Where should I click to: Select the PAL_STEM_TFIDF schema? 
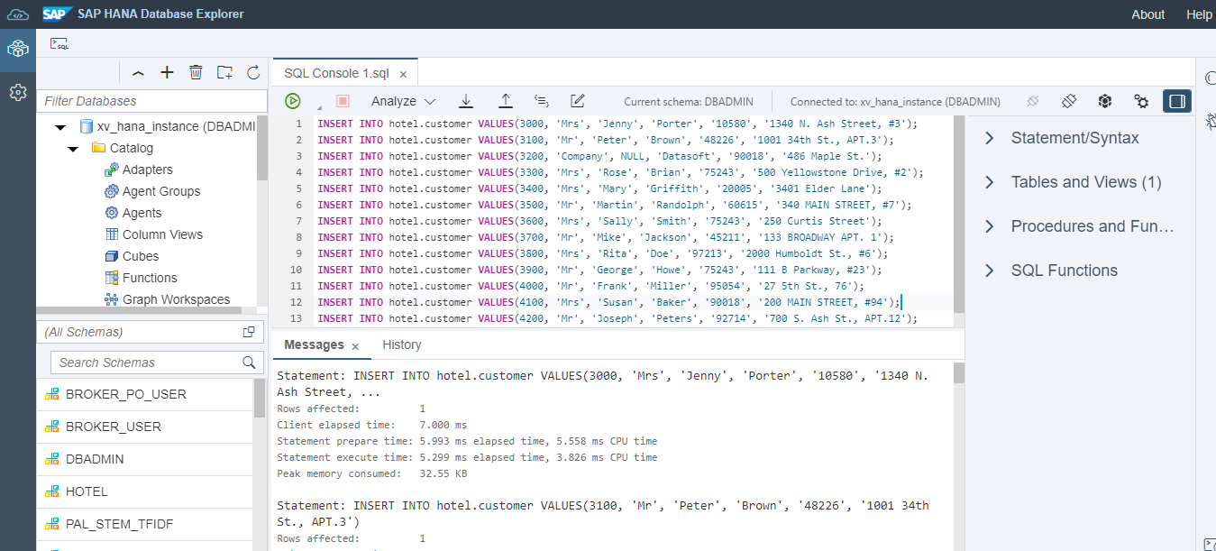[145, 524]
